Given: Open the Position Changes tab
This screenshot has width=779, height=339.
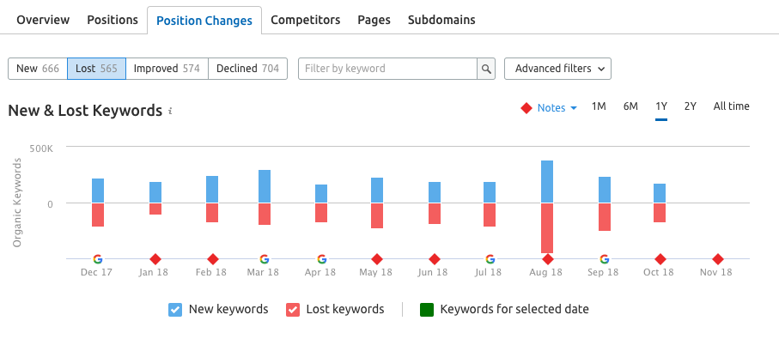Looking at the screenshot, I should pyautogui.click(x=204, y=21).
